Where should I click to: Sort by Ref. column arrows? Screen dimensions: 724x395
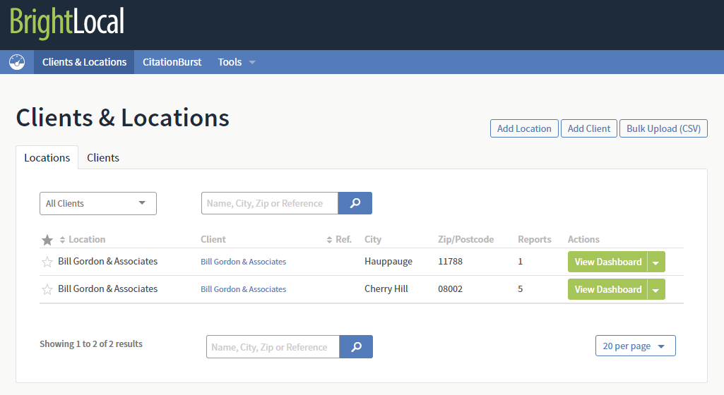pos(329,240)
